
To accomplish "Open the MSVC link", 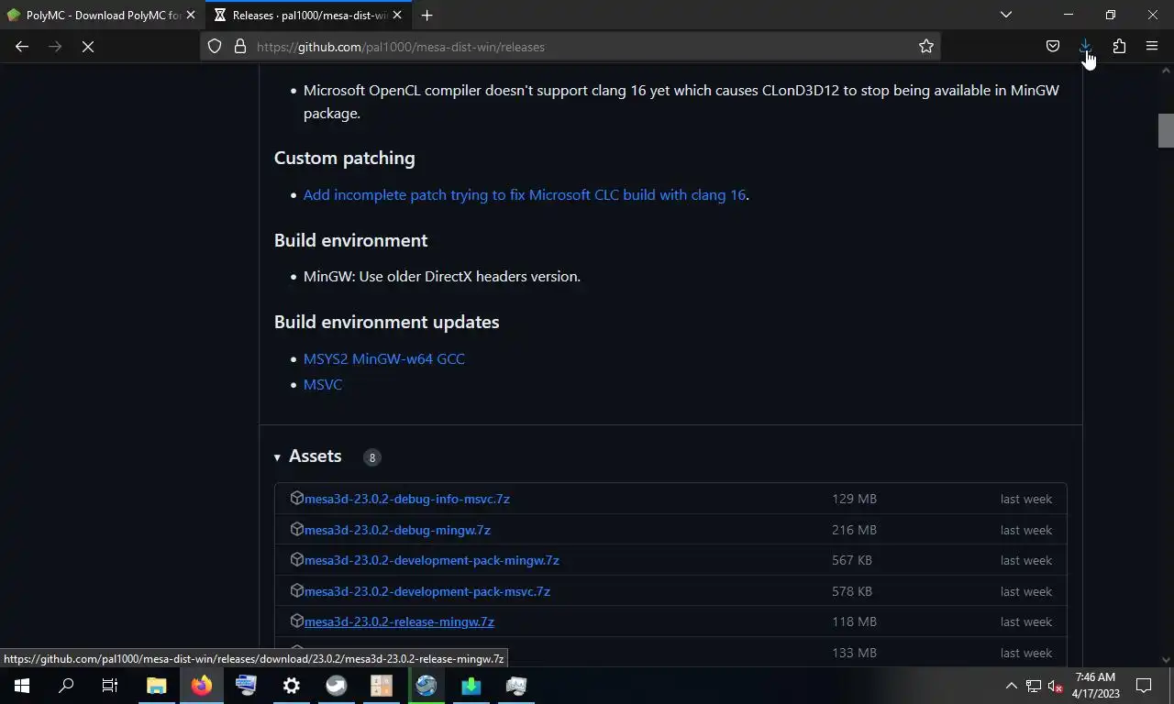I will 323,385.
